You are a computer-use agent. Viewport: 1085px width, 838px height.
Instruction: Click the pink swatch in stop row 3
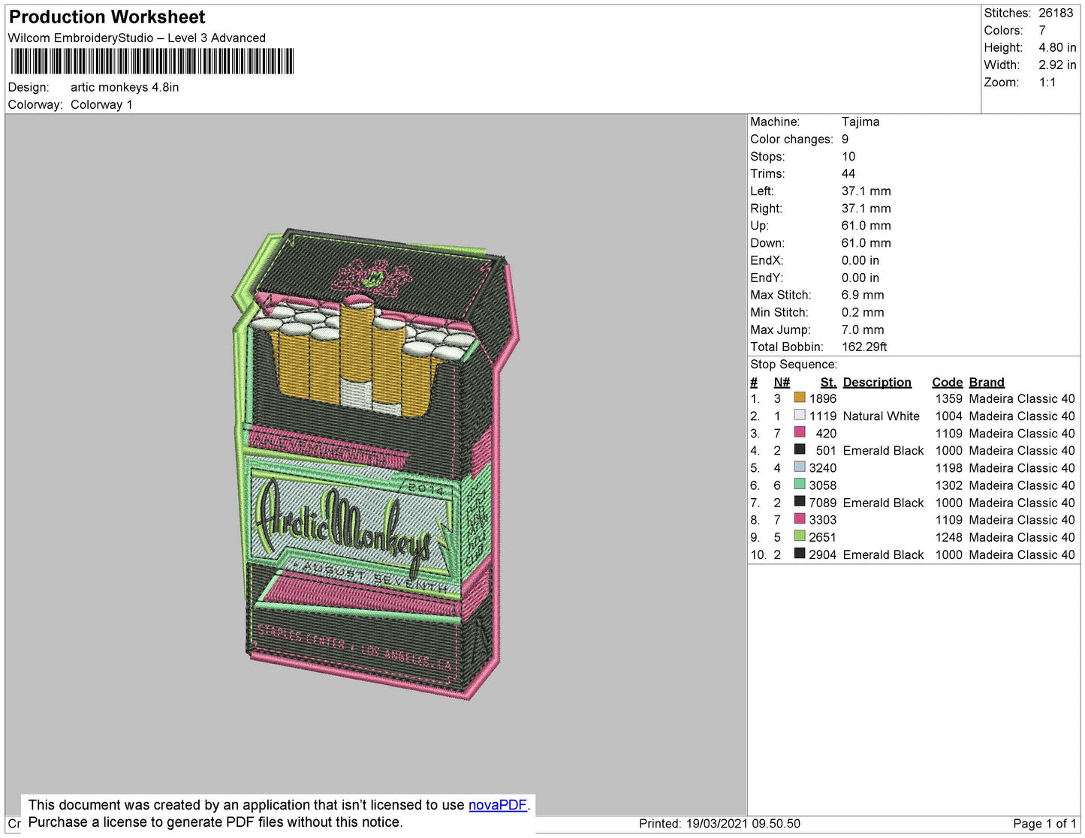pyautogui.click(x=800, y=432)
